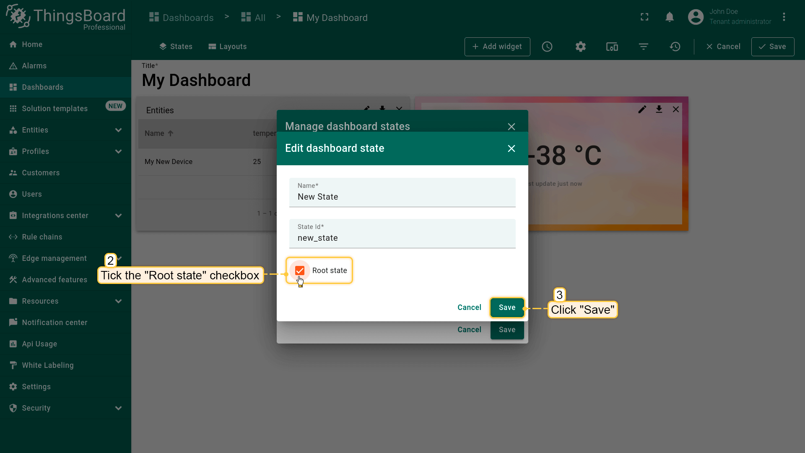The image size is (805, 453).
Task: Tick the Root state checkbox
Action: click(300, 271)
